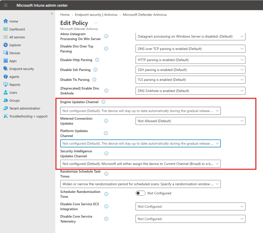Open the TLS parsing is enabled dropdown

[190, 80]
